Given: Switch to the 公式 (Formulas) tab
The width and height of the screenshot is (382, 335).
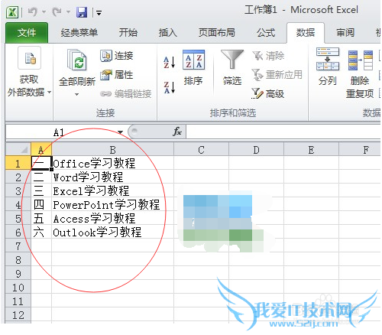Looking at the screenshot, I should (x=266, y=33).
